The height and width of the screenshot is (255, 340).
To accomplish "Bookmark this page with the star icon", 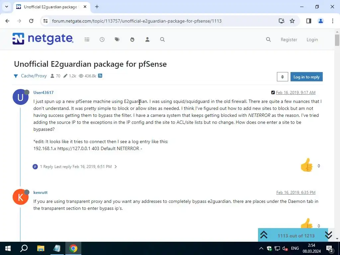I will 292,21.
